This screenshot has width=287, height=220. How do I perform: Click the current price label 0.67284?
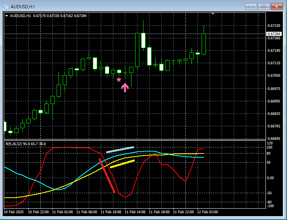pyautogui.click(x=274, y=34)
